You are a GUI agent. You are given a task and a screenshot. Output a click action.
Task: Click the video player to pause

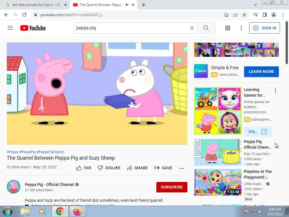click(x=97, y=93)
